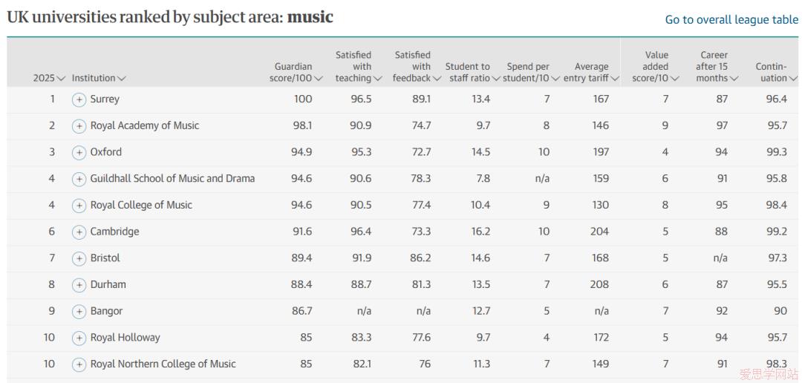The width and height of the screenshot is (802, 383).
Task: Sort by Satisfied with teaching column
Action: coord(359,67)
